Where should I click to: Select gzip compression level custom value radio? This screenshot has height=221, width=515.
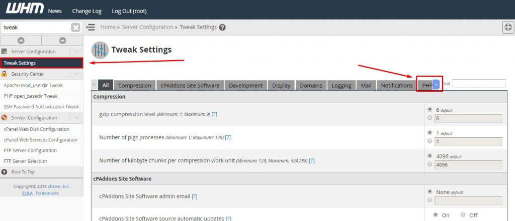pos(430,118)
